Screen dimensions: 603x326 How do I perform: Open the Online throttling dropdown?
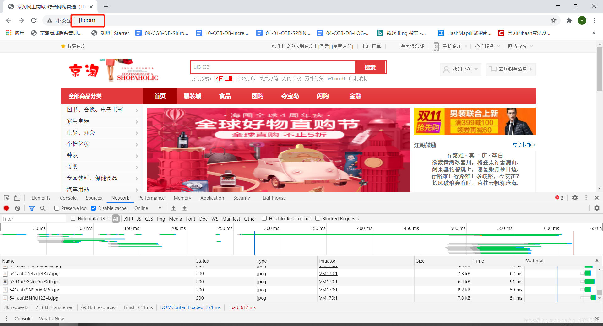(147, 208)
